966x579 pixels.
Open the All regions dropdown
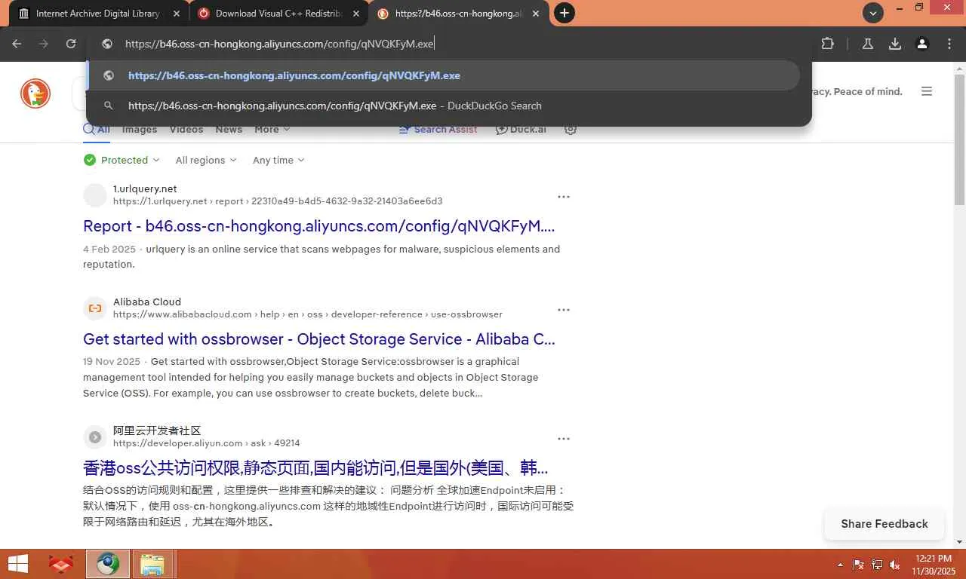[x=206, y=160]
